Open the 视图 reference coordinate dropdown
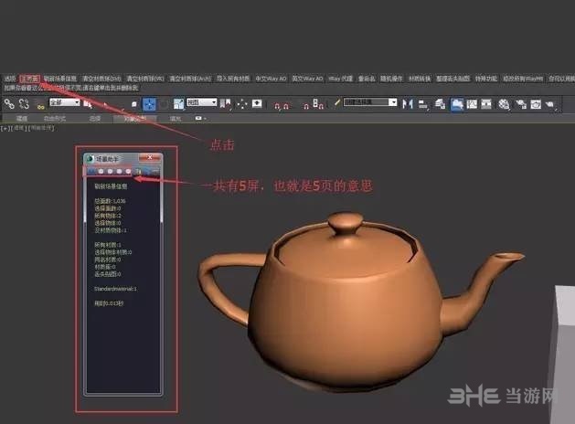This screenshot has width=575, height=424. (x=202, y=102)
